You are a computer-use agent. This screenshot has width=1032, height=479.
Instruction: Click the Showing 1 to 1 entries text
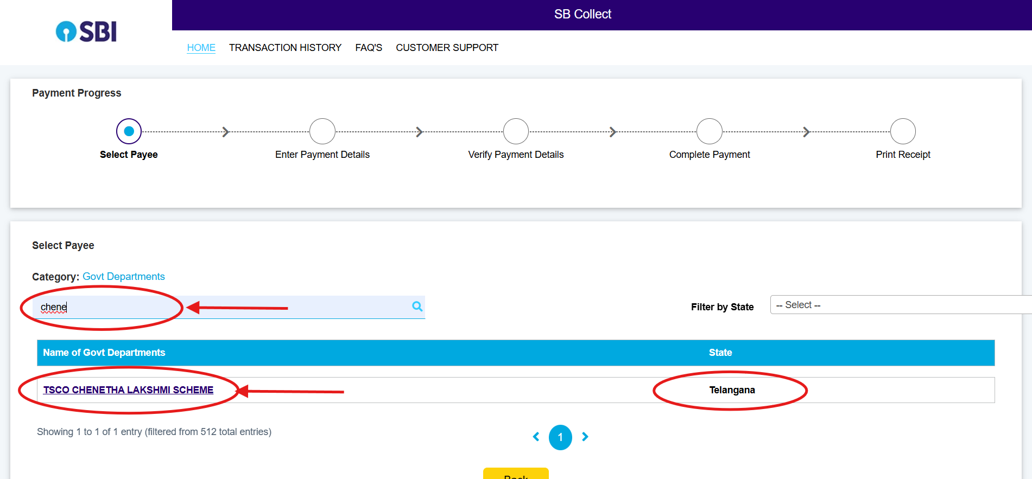[154, 432]
